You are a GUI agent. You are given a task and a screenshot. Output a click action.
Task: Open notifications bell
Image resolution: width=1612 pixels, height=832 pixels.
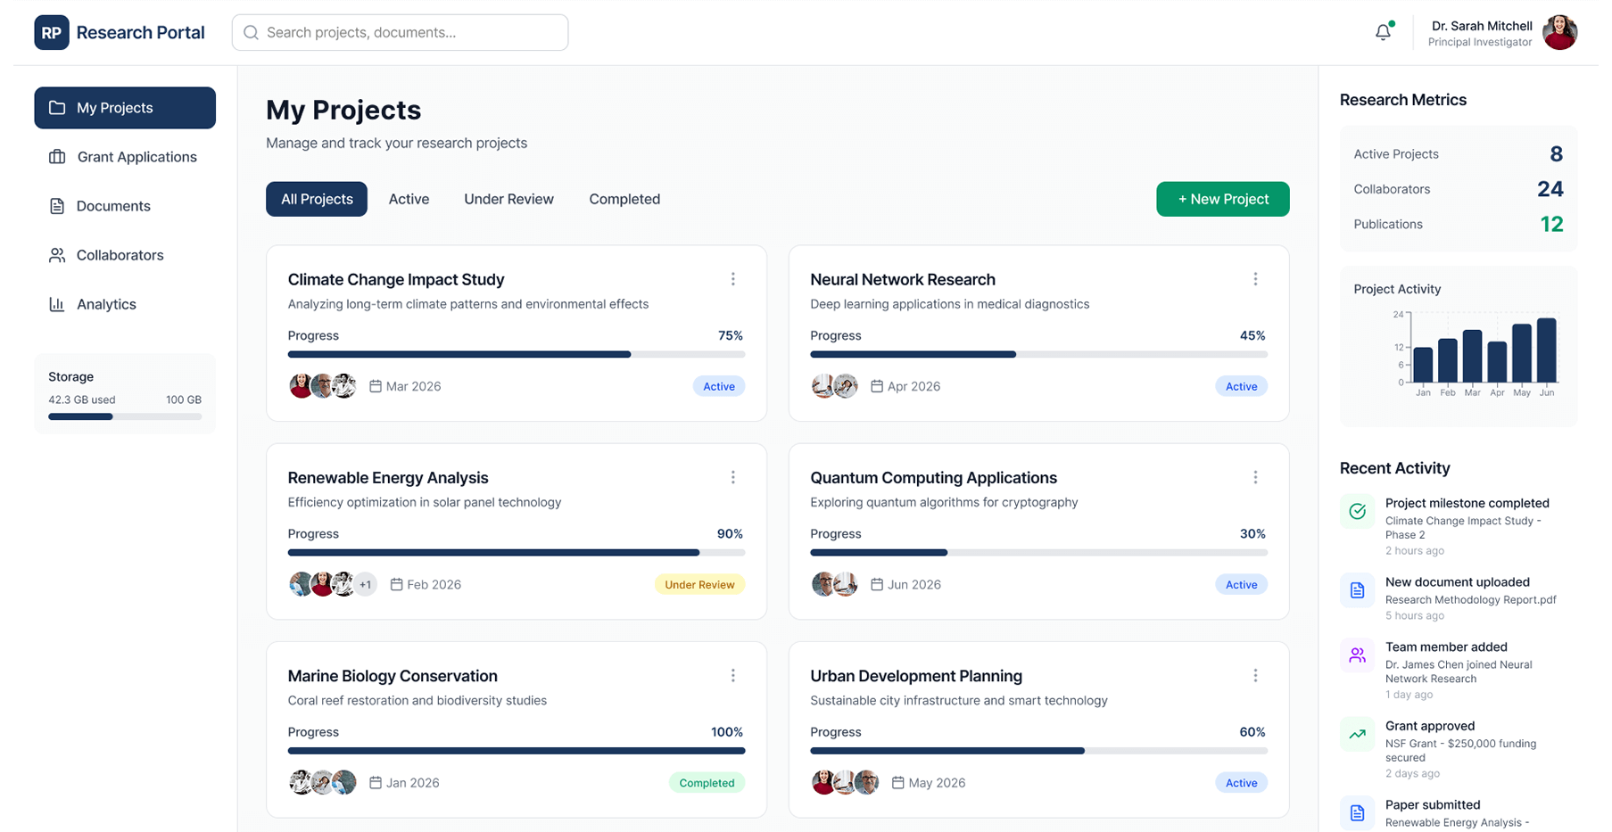pos(1382,31)
